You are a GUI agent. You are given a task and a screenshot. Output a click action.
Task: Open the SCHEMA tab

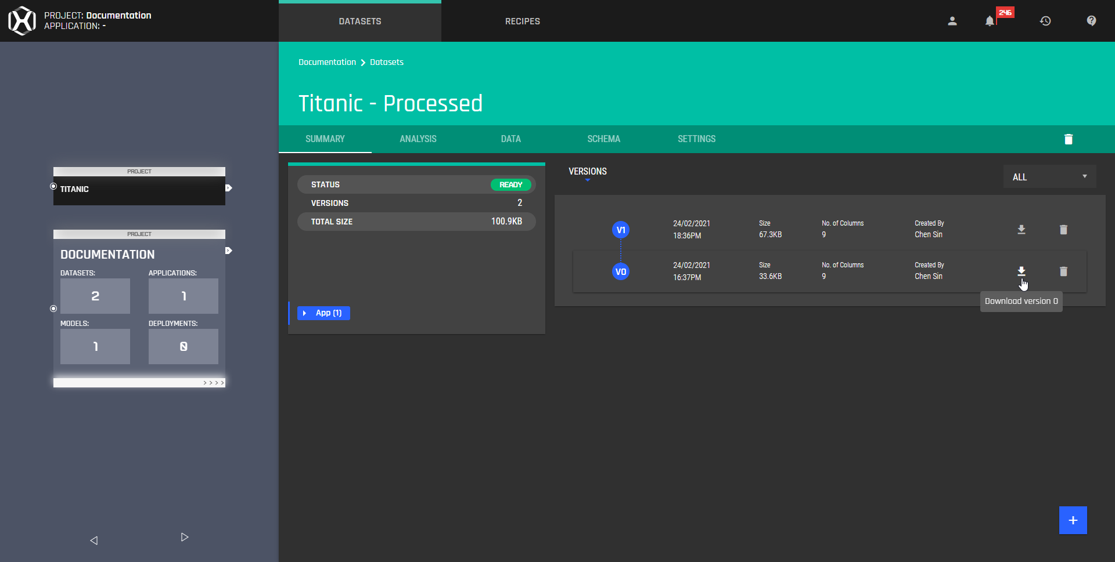(x=604, y=139)
